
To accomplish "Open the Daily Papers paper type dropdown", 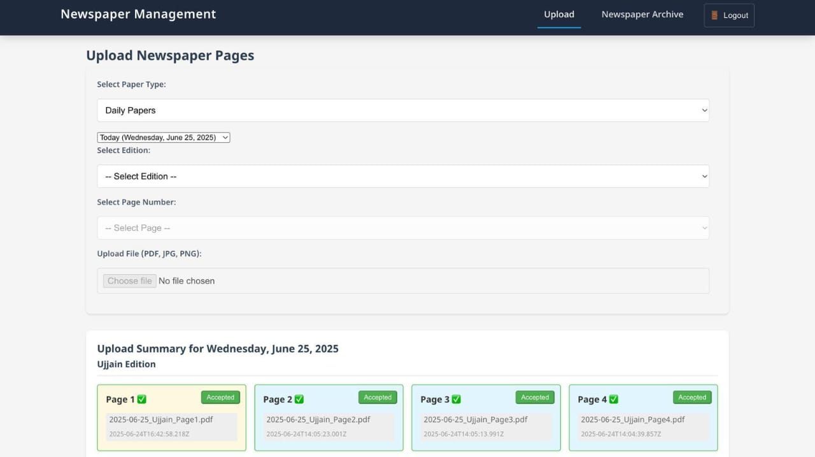I will coord(402,110).
